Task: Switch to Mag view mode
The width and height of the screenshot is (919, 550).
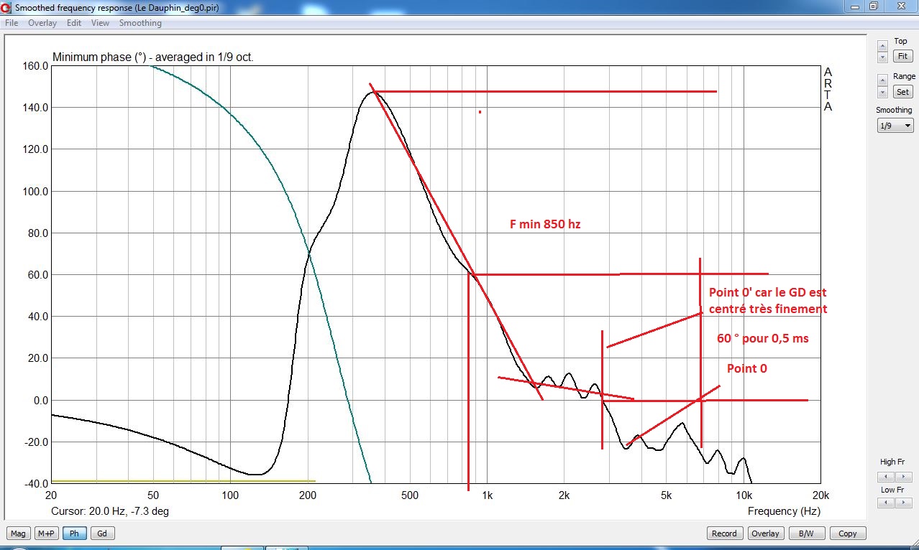Action: tap(18, 533)
